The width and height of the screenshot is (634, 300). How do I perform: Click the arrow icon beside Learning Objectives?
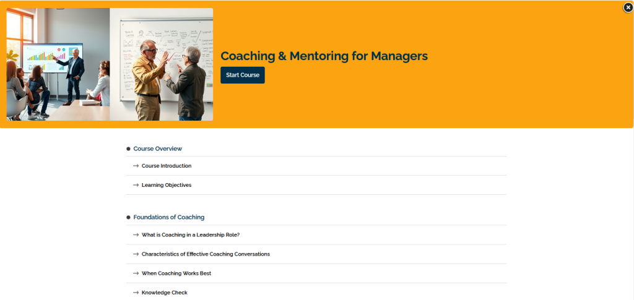136,185
